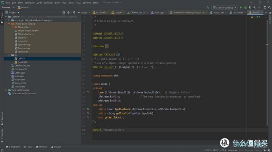This screenshot has width=272, height=152.
Task: Open Project panel settings gear
Action: click(74, 12)
